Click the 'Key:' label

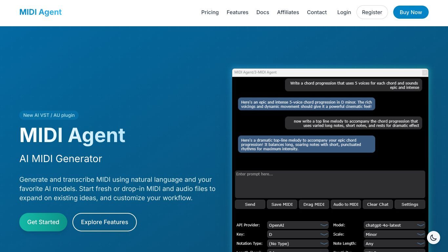tap(240, 234)
